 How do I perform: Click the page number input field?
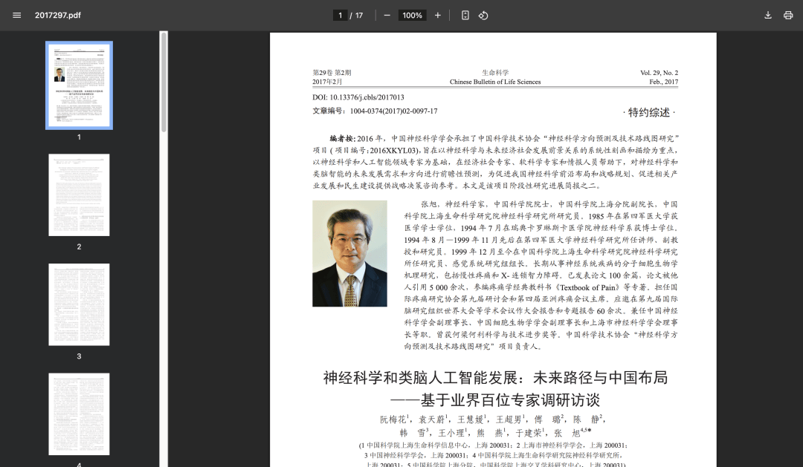340,16
